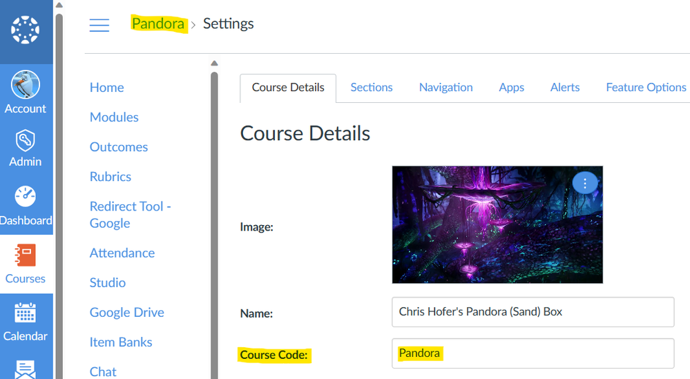
Task: Click the Image label
Action: pos(256,227)
